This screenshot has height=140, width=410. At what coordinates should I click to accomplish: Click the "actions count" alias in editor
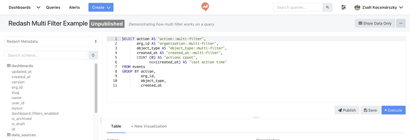[x=180, y=58]
